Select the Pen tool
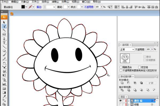This screenshot has height=106, width=160. click(x=4, y=39)
